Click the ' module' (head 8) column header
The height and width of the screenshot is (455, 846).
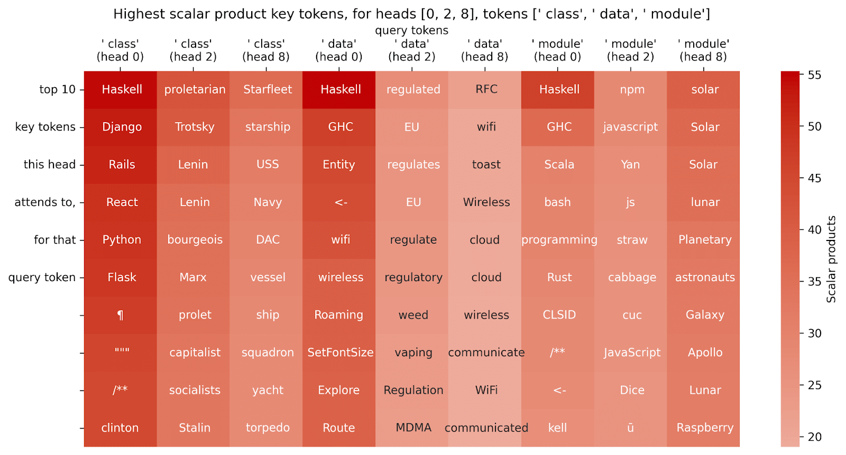point(703,50)
